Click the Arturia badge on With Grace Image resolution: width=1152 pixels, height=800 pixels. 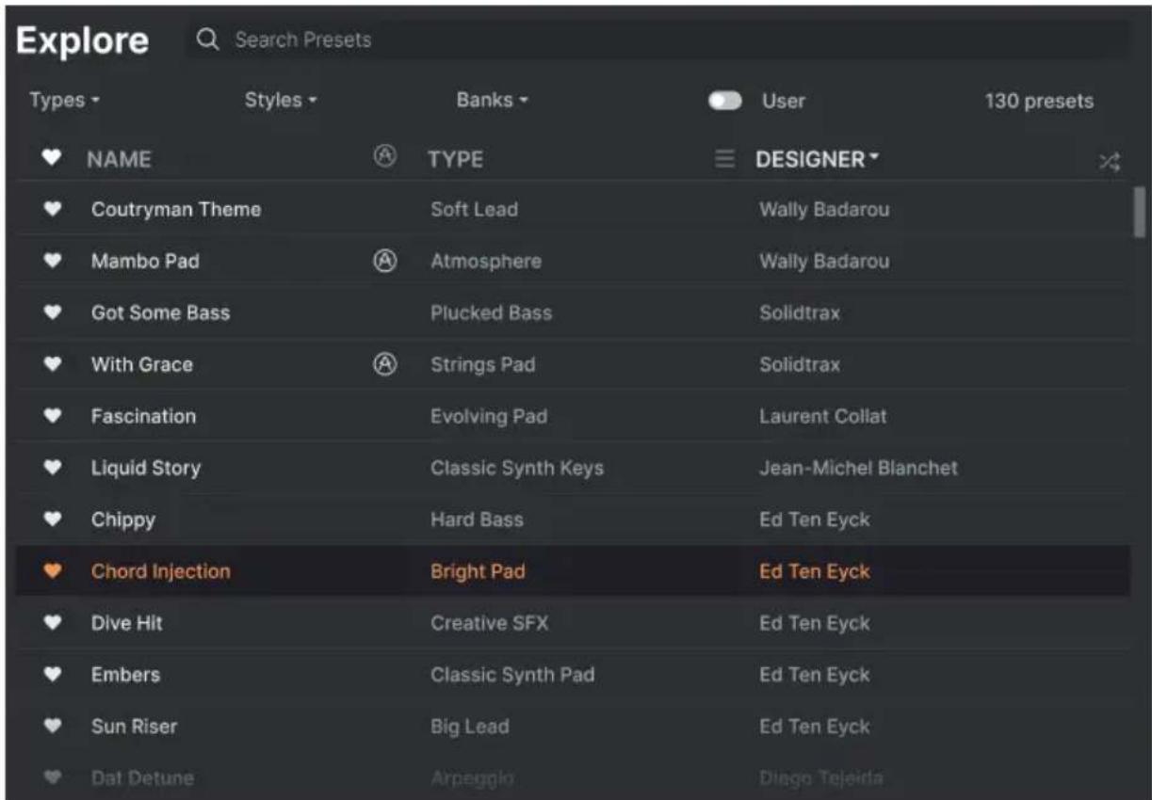click(384, 365)
